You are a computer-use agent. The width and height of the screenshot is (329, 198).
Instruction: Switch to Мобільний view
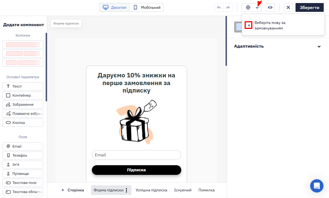(x=146, y=7)
